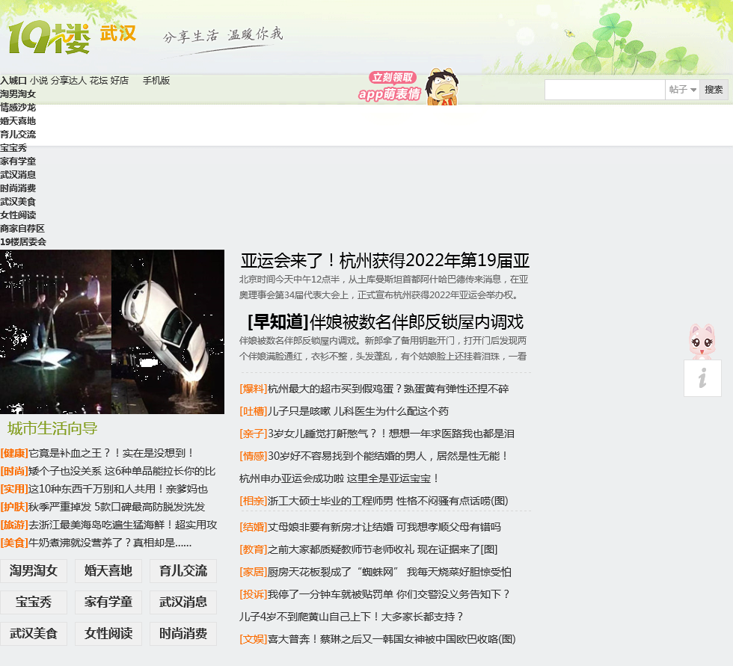
Task: Open the 分享达人 nav link
Action: [x=68, y=80]
